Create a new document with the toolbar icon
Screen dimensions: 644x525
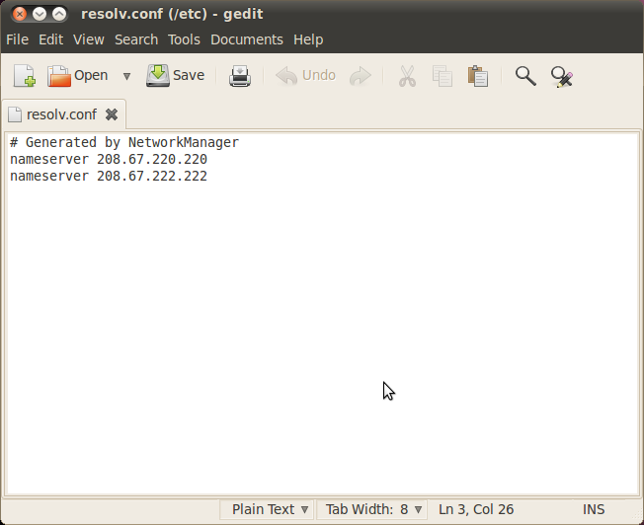pyautogui.click(x=25, y=76)
